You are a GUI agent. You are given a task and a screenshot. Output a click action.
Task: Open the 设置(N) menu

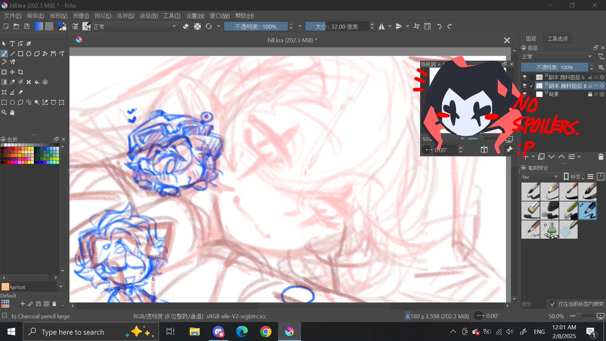pyautogui.click(x=195, y=16)
